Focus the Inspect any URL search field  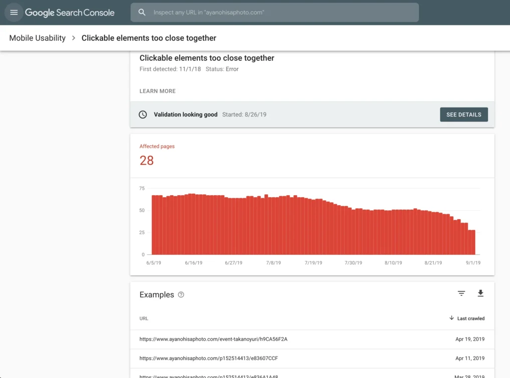click(x=274, y=12)
